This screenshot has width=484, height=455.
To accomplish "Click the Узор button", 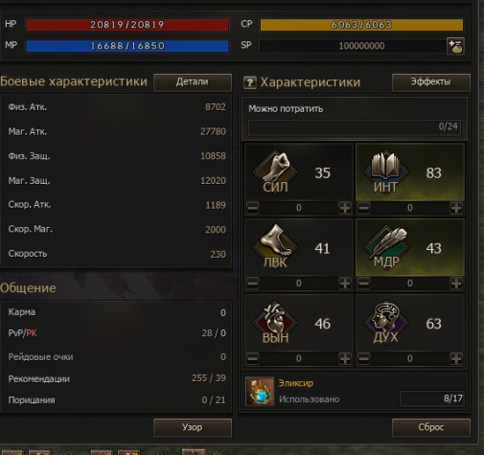I will [193, 427].
